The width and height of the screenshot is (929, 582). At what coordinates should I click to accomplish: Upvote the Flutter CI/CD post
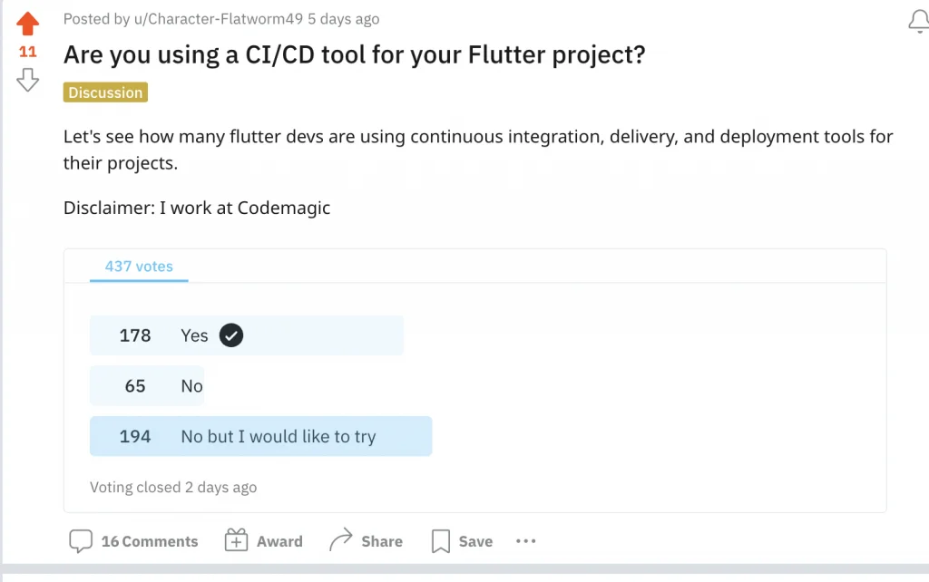click(x=28, y=24)
